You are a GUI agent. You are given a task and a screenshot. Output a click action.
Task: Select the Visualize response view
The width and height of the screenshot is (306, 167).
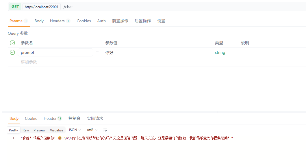click(56, 130)
